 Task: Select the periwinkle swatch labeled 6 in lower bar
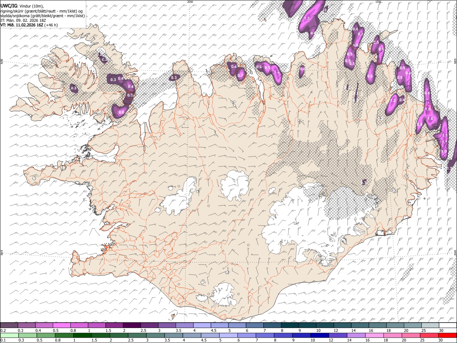point(246,335)
